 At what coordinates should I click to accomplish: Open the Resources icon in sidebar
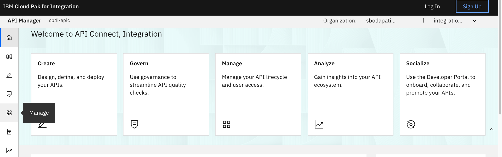tap(9, 132)
